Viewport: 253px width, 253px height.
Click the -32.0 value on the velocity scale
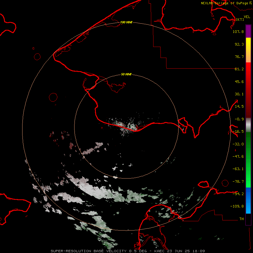coord(238,144)
